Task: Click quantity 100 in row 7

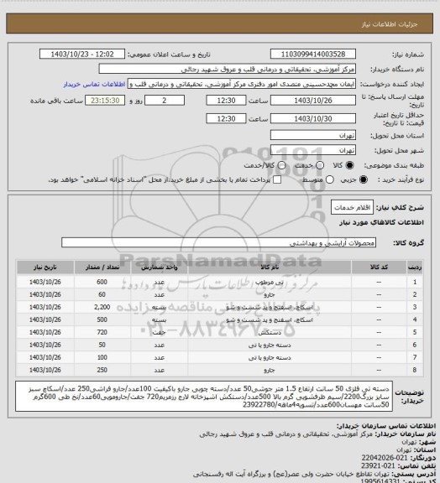Action: coord(102,357)
